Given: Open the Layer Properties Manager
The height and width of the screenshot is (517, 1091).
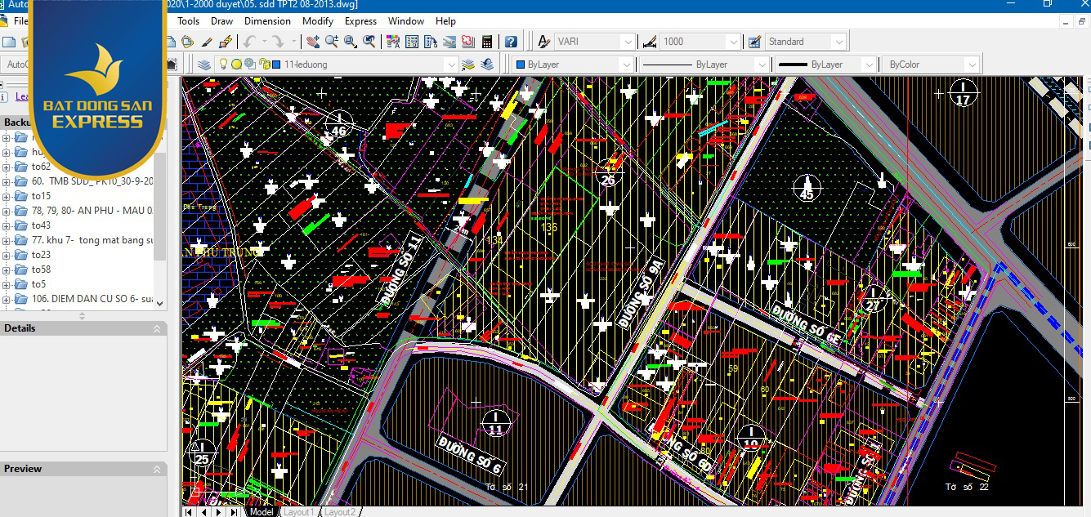Looking at the screenshot, I should coord(204,65).
